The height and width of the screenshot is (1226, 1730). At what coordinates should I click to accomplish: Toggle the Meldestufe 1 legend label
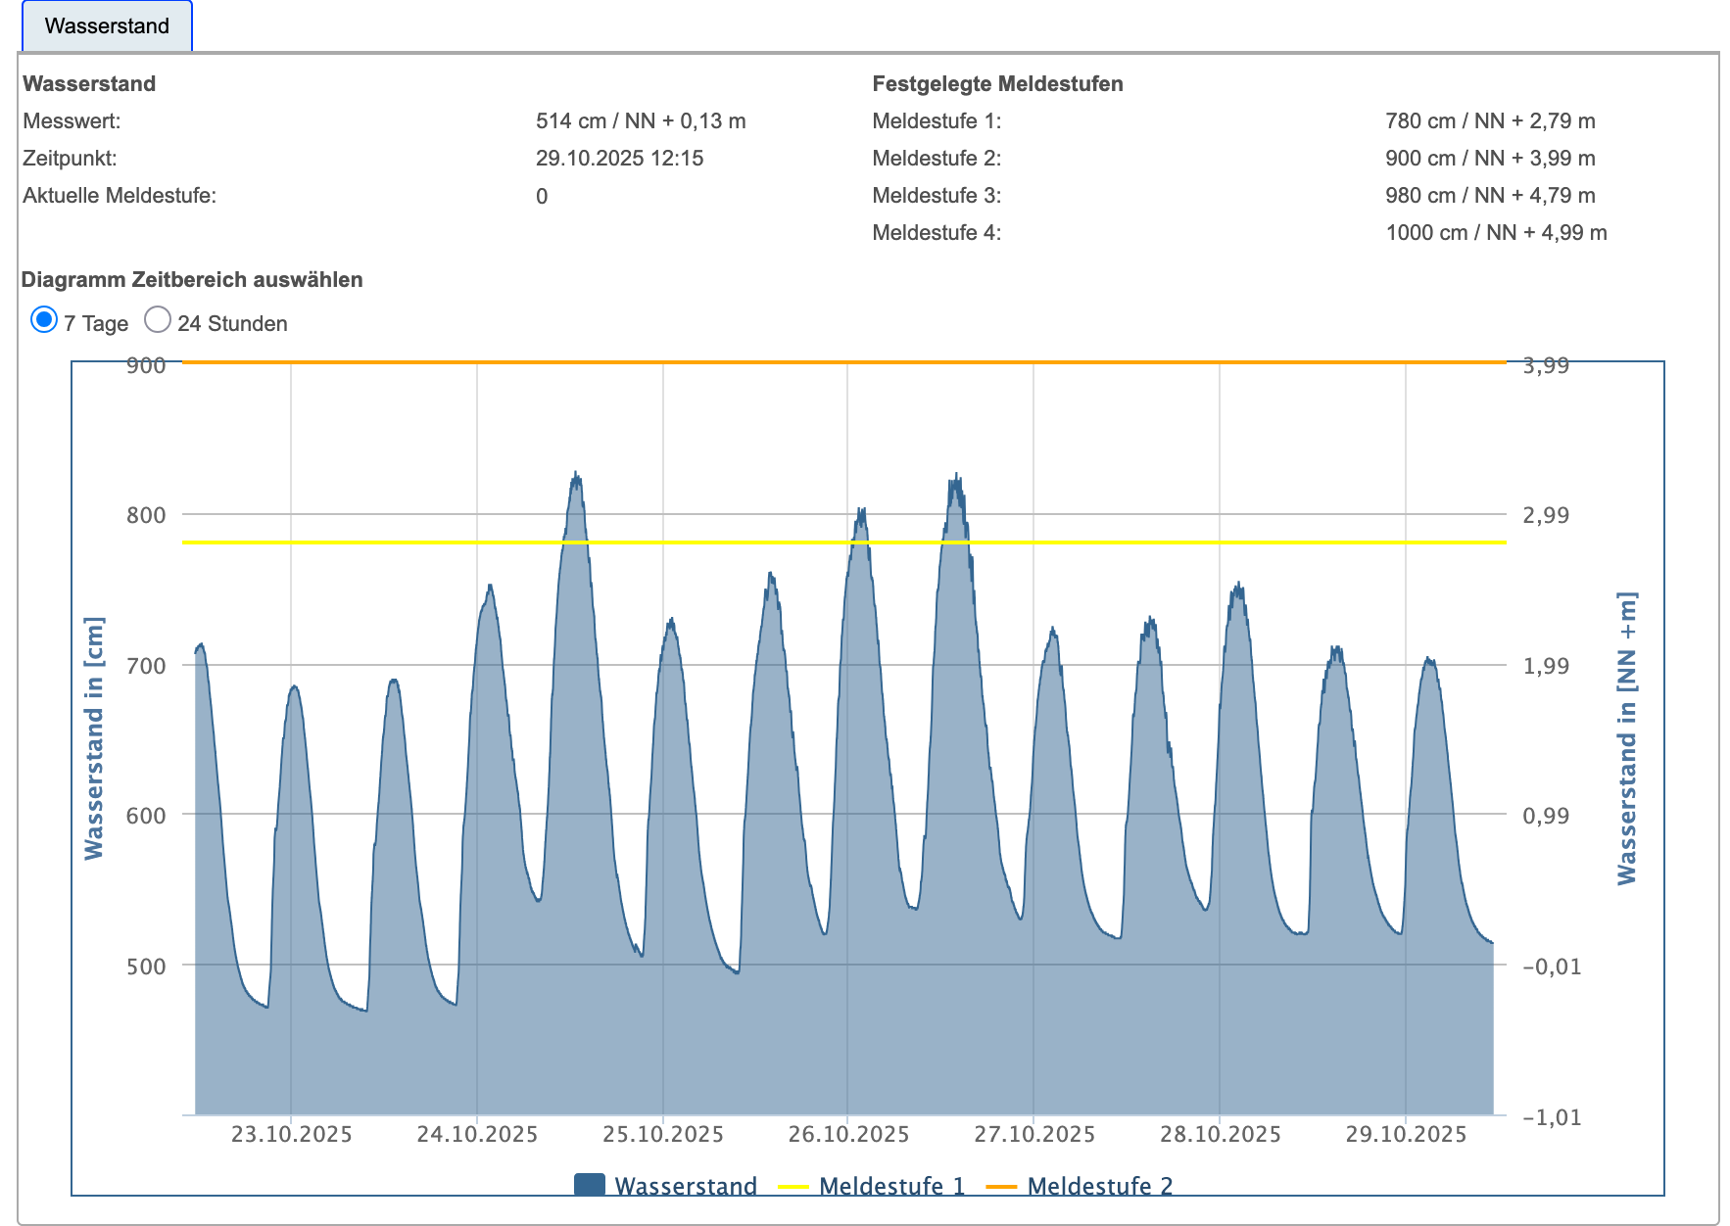click(x=891, y=1187)
